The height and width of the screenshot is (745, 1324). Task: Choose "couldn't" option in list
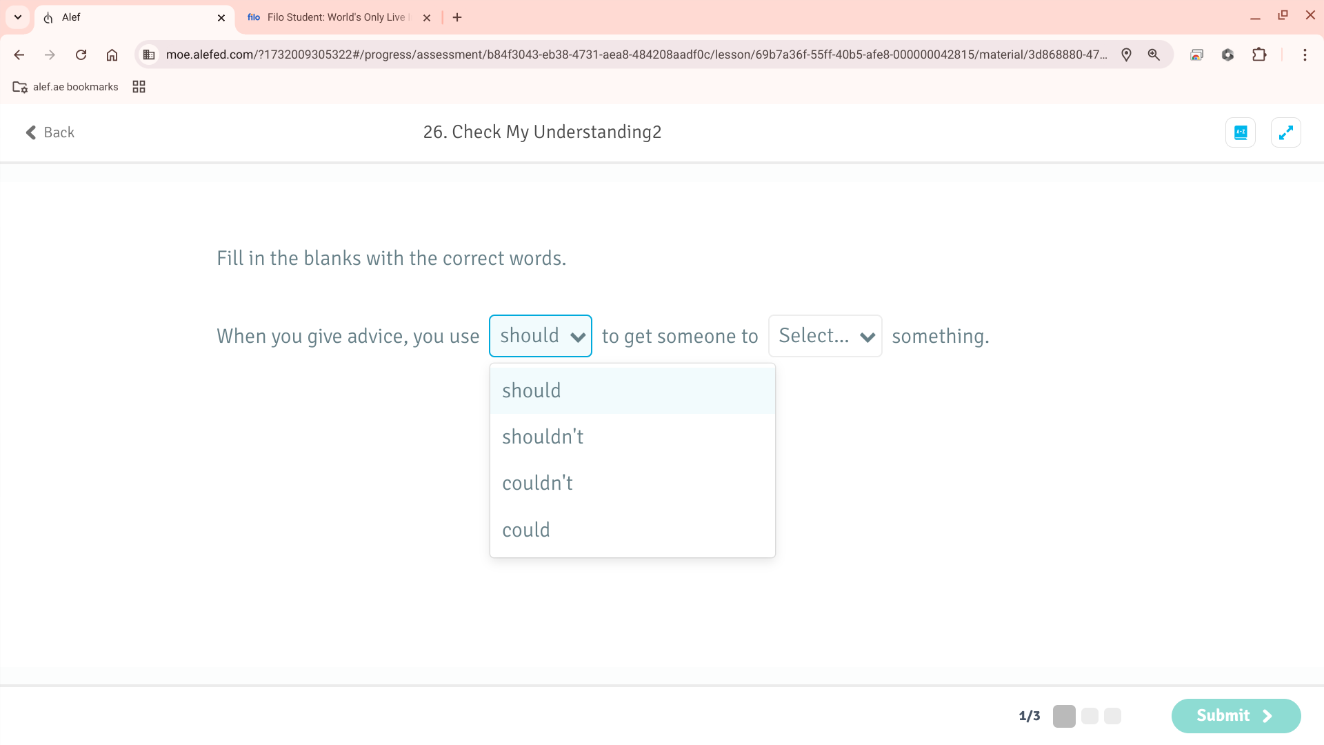(x=537, y=483)
